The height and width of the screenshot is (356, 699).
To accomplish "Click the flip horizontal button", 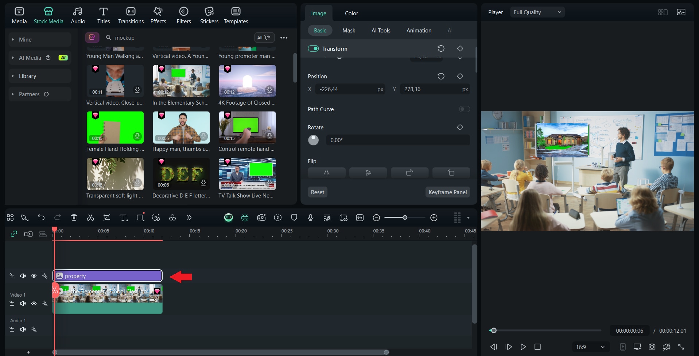I will tap(326, 173).
